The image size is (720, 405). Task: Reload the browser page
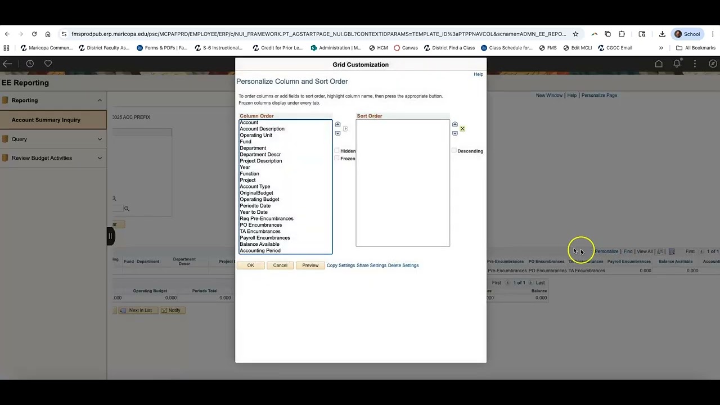click(x=34, y=34)
